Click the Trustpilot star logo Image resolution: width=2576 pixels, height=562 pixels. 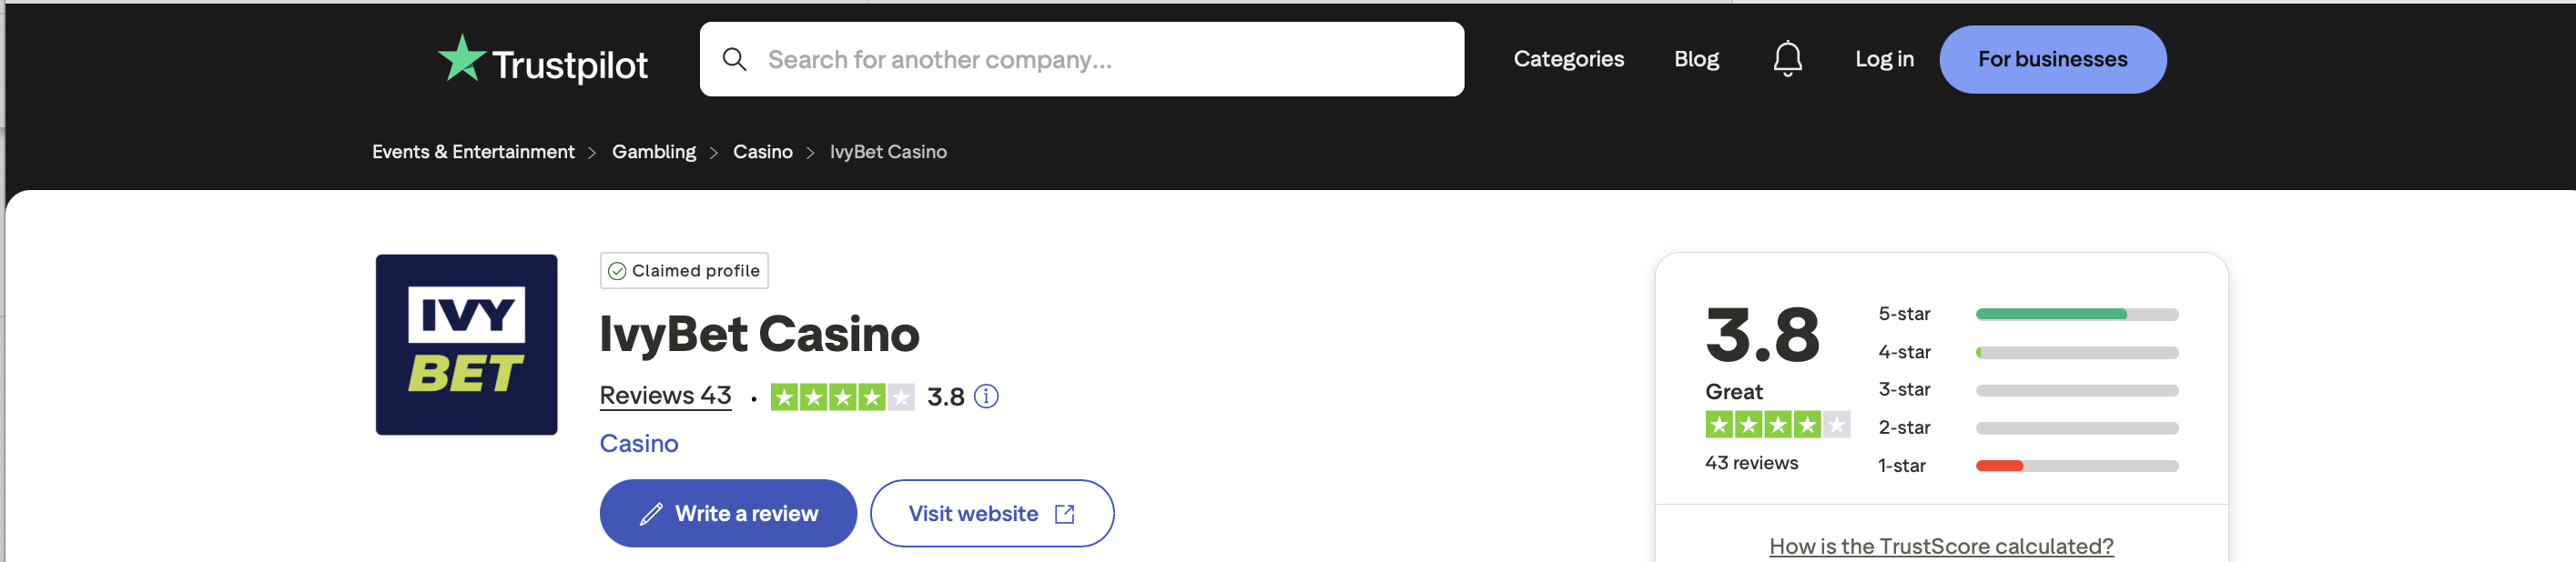[462, 58]
